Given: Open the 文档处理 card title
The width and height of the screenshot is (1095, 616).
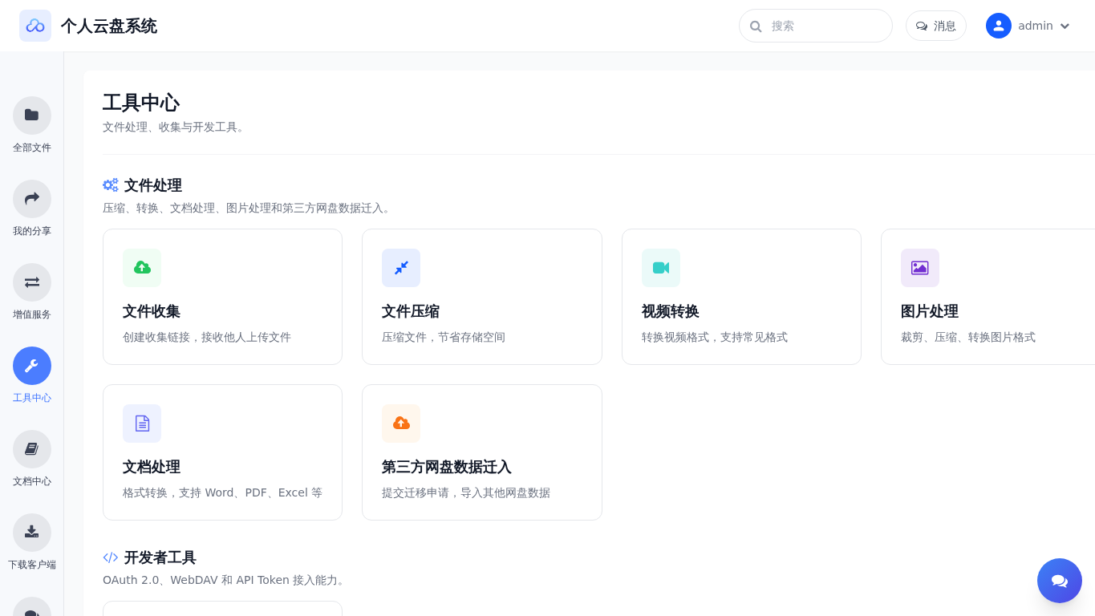Looking at the screenshot, I should click(x=152, y=467).
